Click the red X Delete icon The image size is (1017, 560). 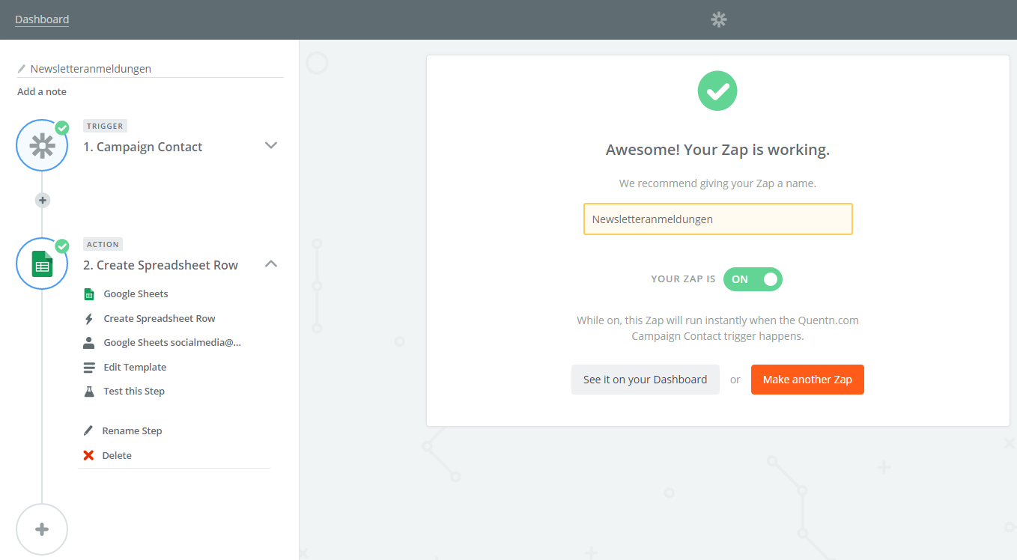[x=88, y=455]
